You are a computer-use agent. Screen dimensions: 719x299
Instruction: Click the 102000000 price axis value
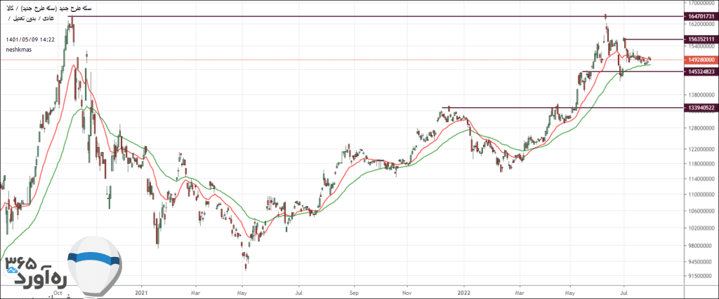click(701, 228)
